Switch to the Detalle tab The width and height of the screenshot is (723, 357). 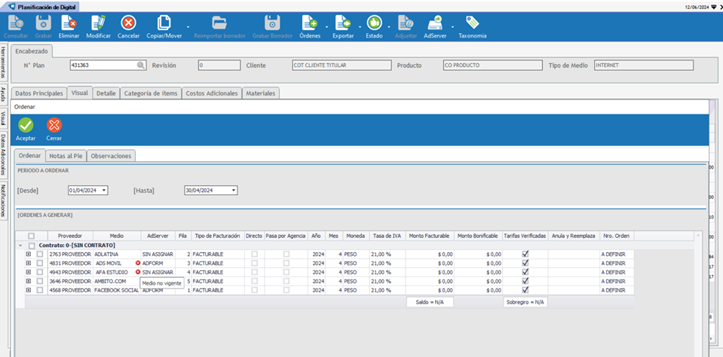tap(106, 93)
